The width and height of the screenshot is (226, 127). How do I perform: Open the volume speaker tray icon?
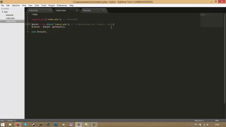(208, 125)
